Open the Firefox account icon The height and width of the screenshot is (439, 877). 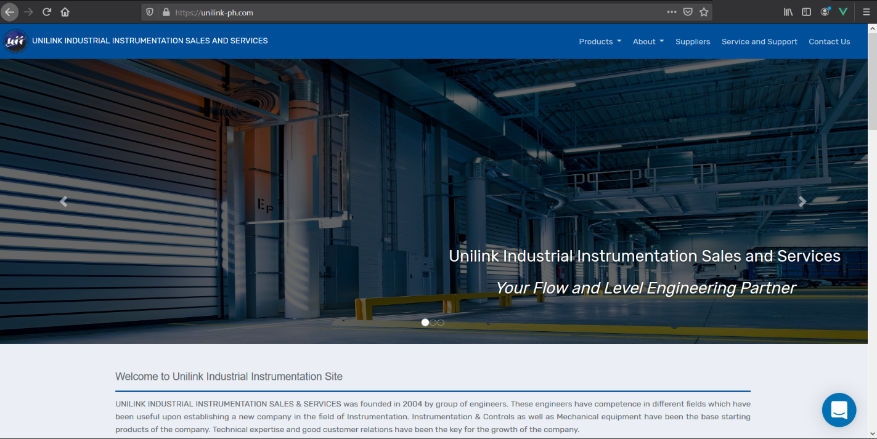point(825,12)
